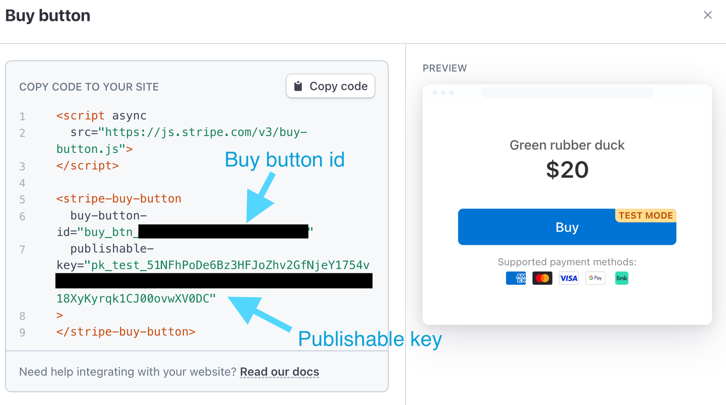This screenshot has width=726, height=405.
Task: Click the $20 price in preview
Action: [x=567, y=170]
